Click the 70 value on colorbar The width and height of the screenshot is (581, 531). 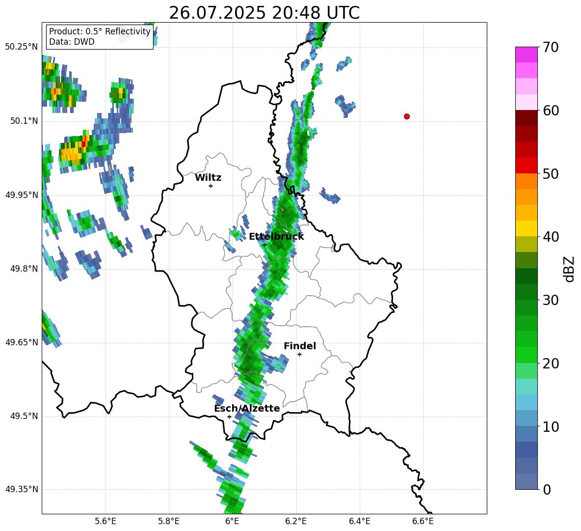point(551,47)
